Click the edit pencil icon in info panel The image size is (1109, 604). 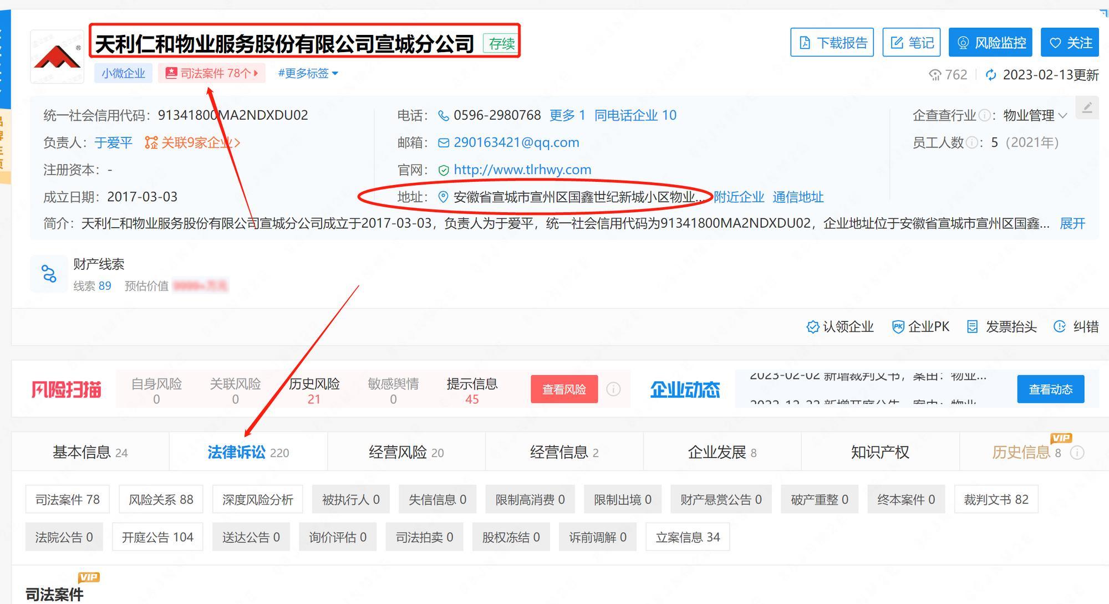(x=1087, y=108)
